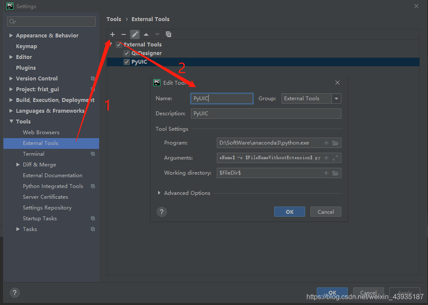Open help in Edit Tool dialog
428x305 pixels.
click(162, 212)
